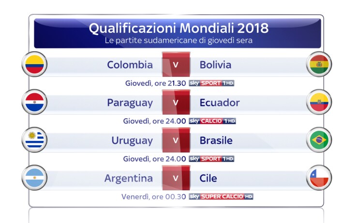Select the Paraguay flag badge
The height and width of the screenshot is (223, 357).
coord(34,102)
